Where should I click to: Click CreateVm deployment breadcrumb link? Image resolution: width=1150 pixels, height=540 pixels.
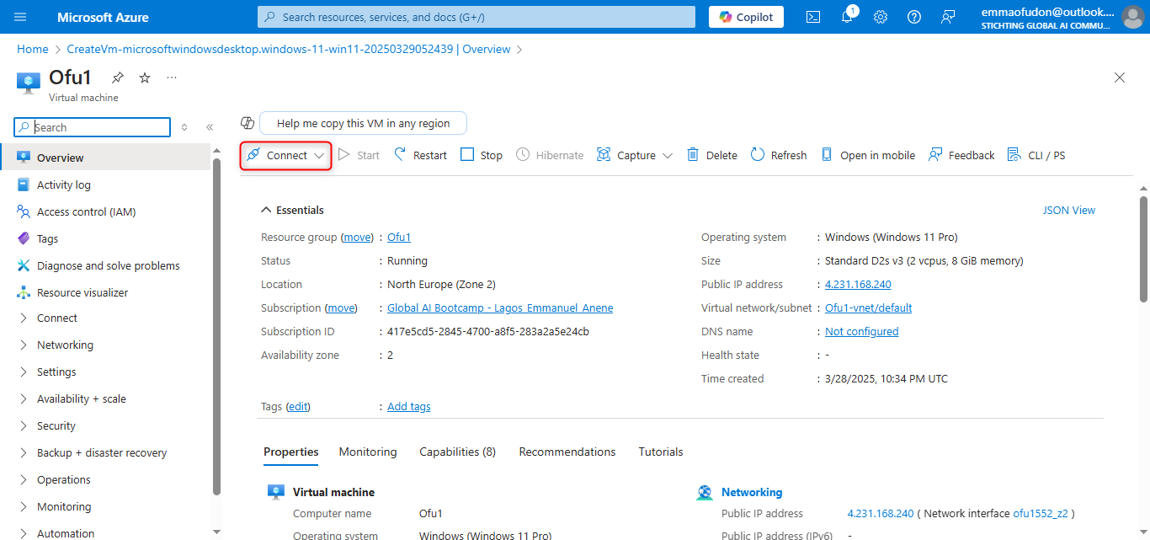(x=289, y=49)
